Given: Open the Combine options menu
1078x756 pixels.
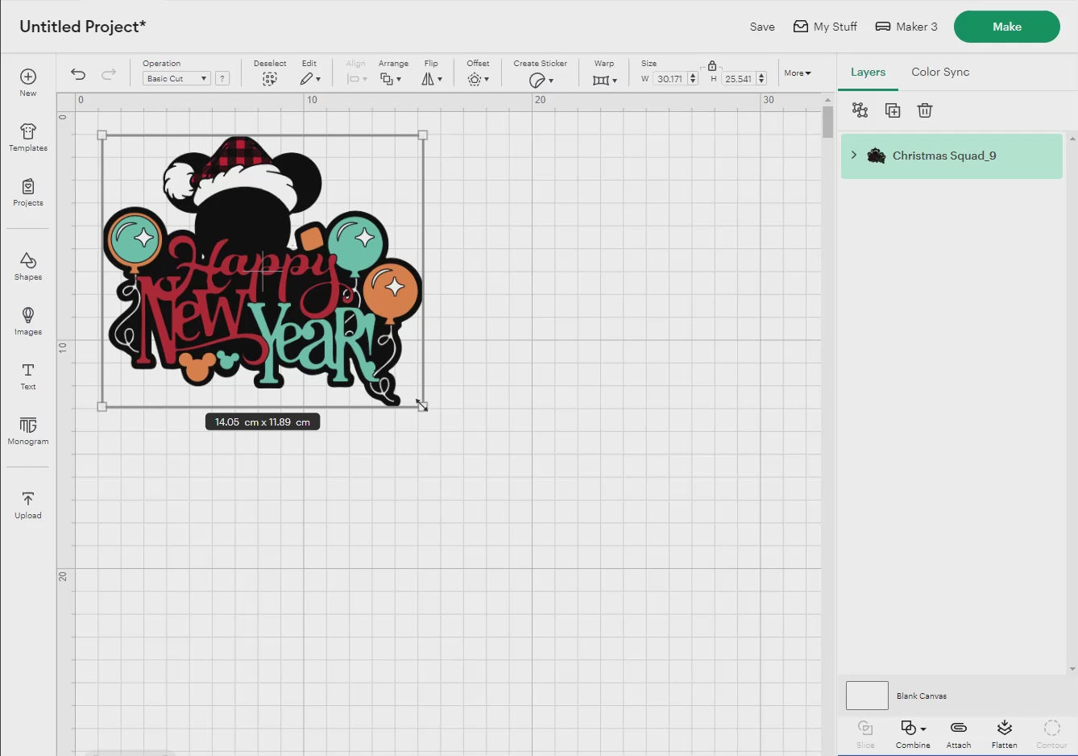Looking at the screenshot, I should pyautogui.click(x=913, y=733).
